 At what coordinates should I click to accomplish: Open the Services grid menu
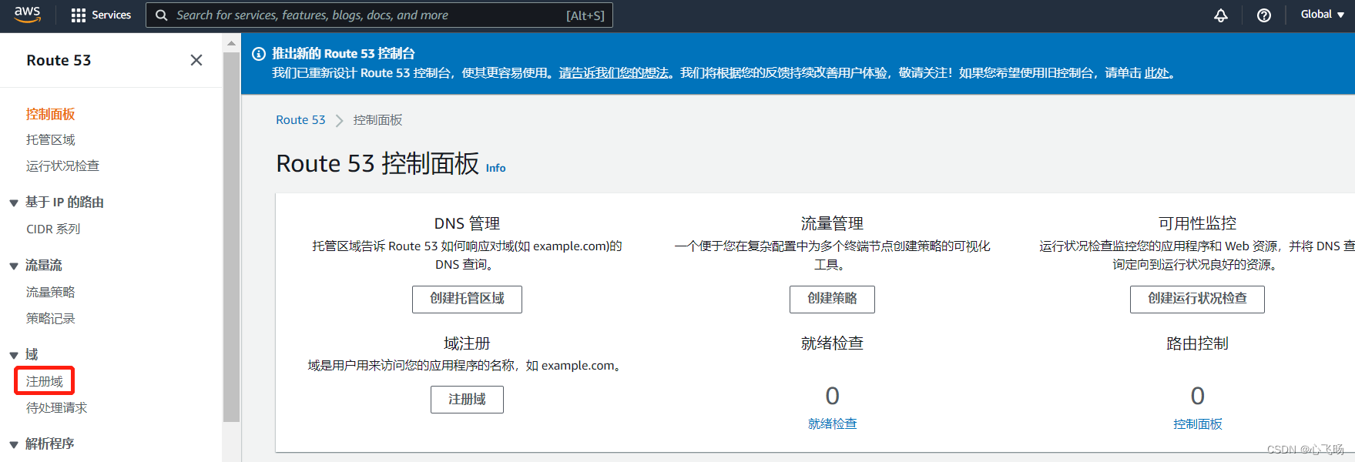click(x=101, y=15)
